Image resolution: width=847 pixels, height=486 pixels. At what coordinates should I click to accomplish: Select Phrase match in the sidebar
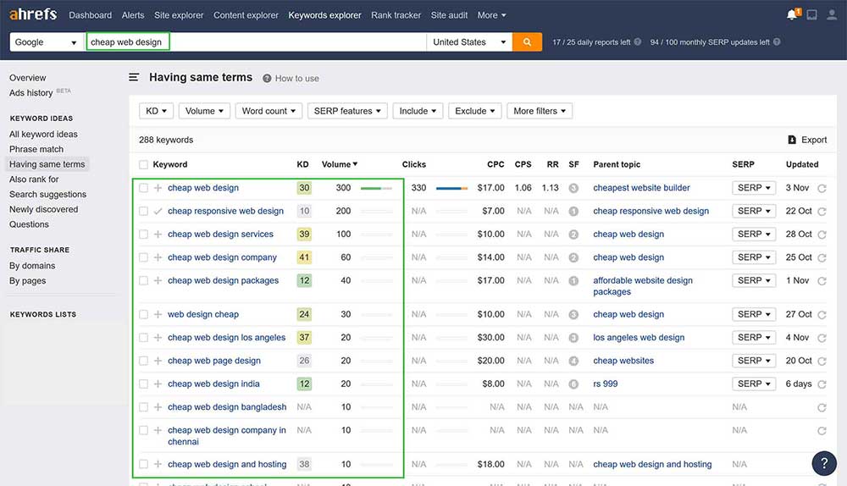tap(36, 149)
